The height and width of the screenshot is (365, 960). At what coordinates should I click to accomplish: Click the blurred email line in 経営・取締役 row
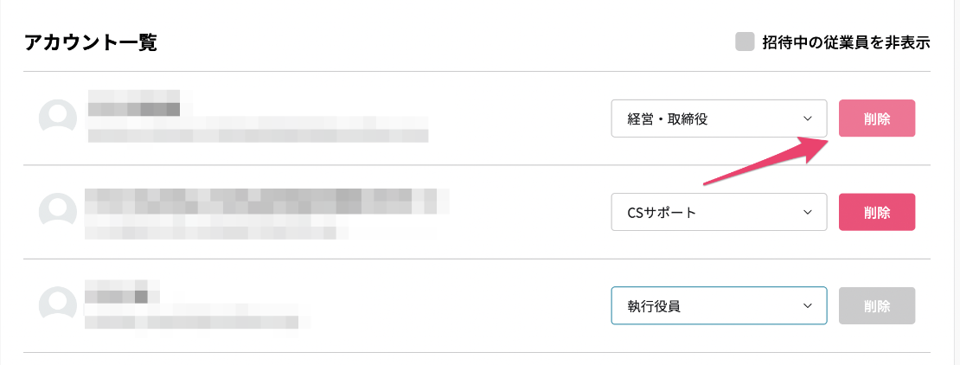pyautogui.click(x=258, y=133)
